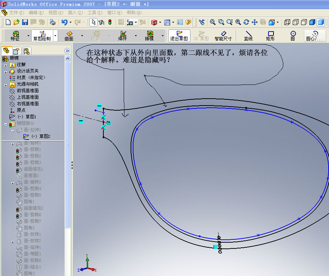Open the 文件 (File) menu
Screen dimensions: 329x276
tap(17, 13)
